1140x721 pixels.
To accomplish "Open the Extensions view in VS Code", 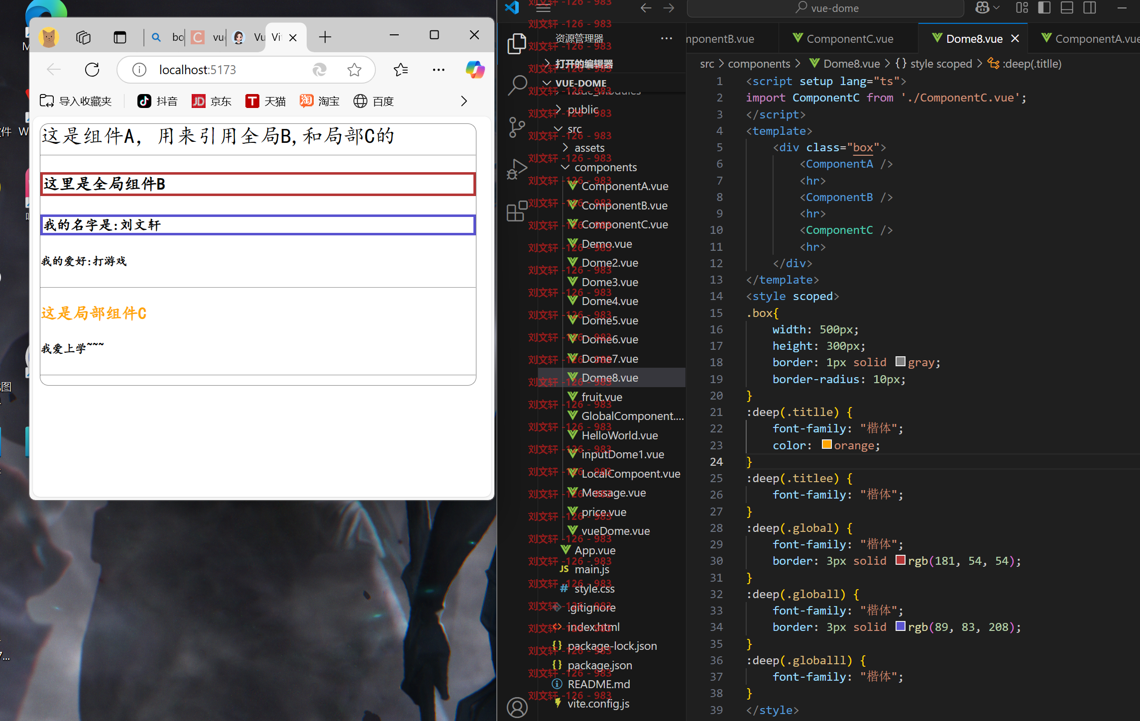I will [517, 211].
